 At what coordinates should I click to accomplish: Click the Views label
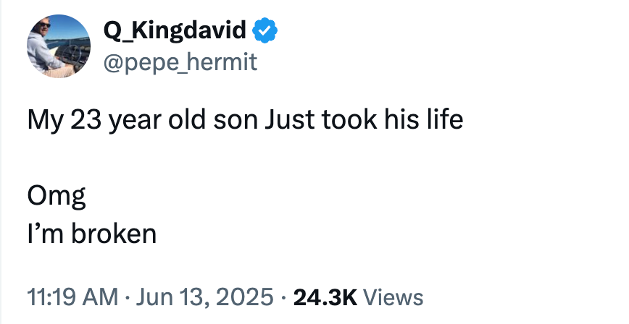click(x=391, y=296)
